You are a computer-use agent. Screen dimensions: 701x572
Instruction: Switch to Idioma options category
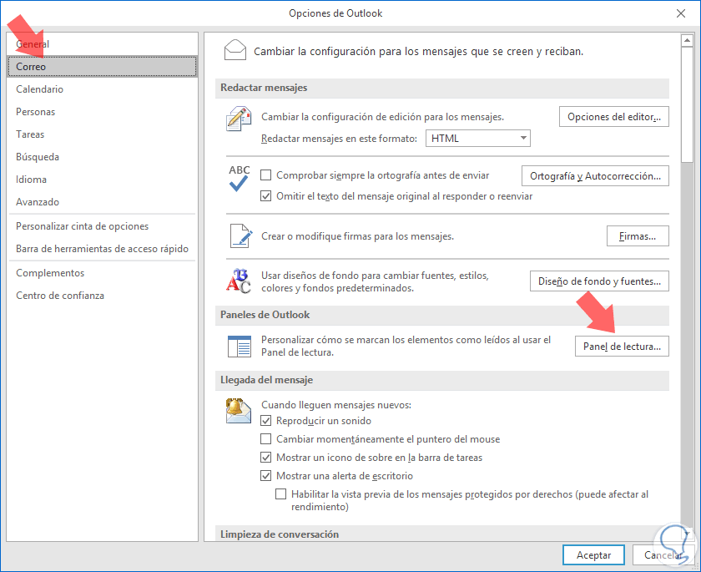[102, 180]
